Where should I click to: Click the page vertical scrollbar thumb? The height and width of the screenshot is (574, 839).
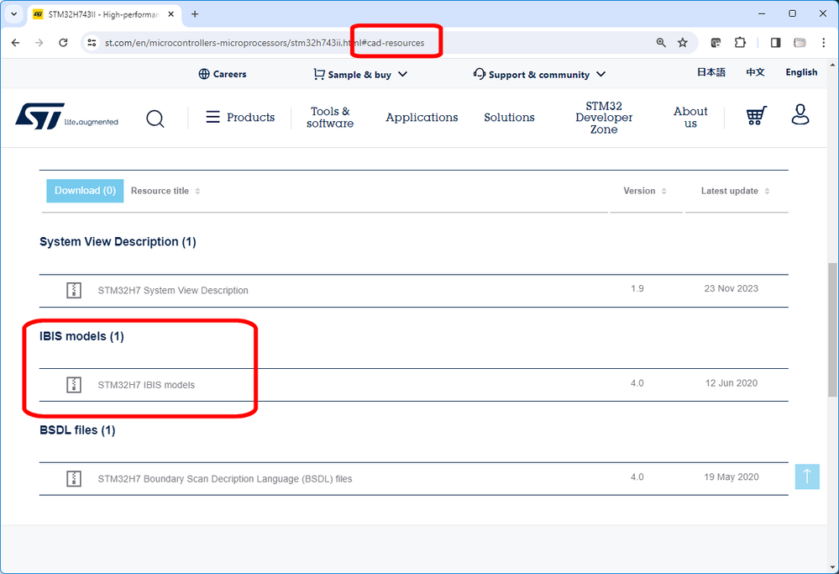(x=832, y=329)
